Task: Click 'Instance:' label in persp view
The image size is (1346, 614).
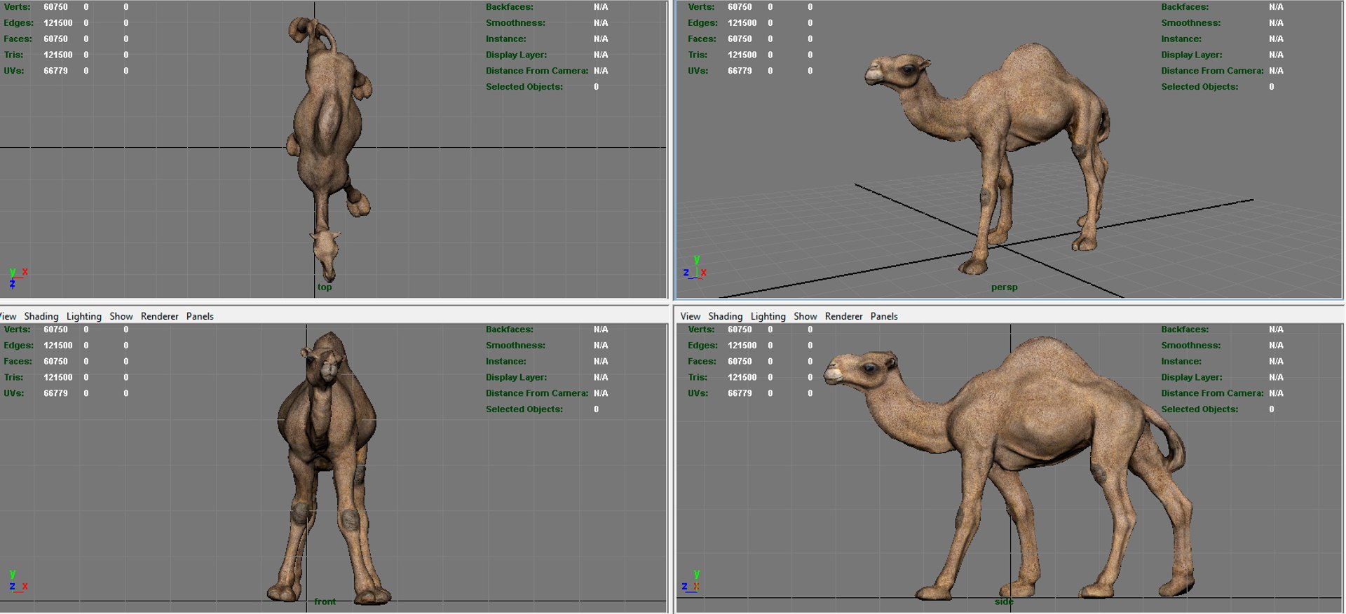Action: coord(1181,39)
